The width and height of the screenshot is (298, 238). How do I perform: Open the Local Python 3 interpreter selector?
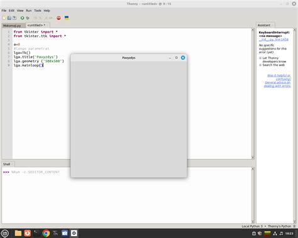pos(267,226)
